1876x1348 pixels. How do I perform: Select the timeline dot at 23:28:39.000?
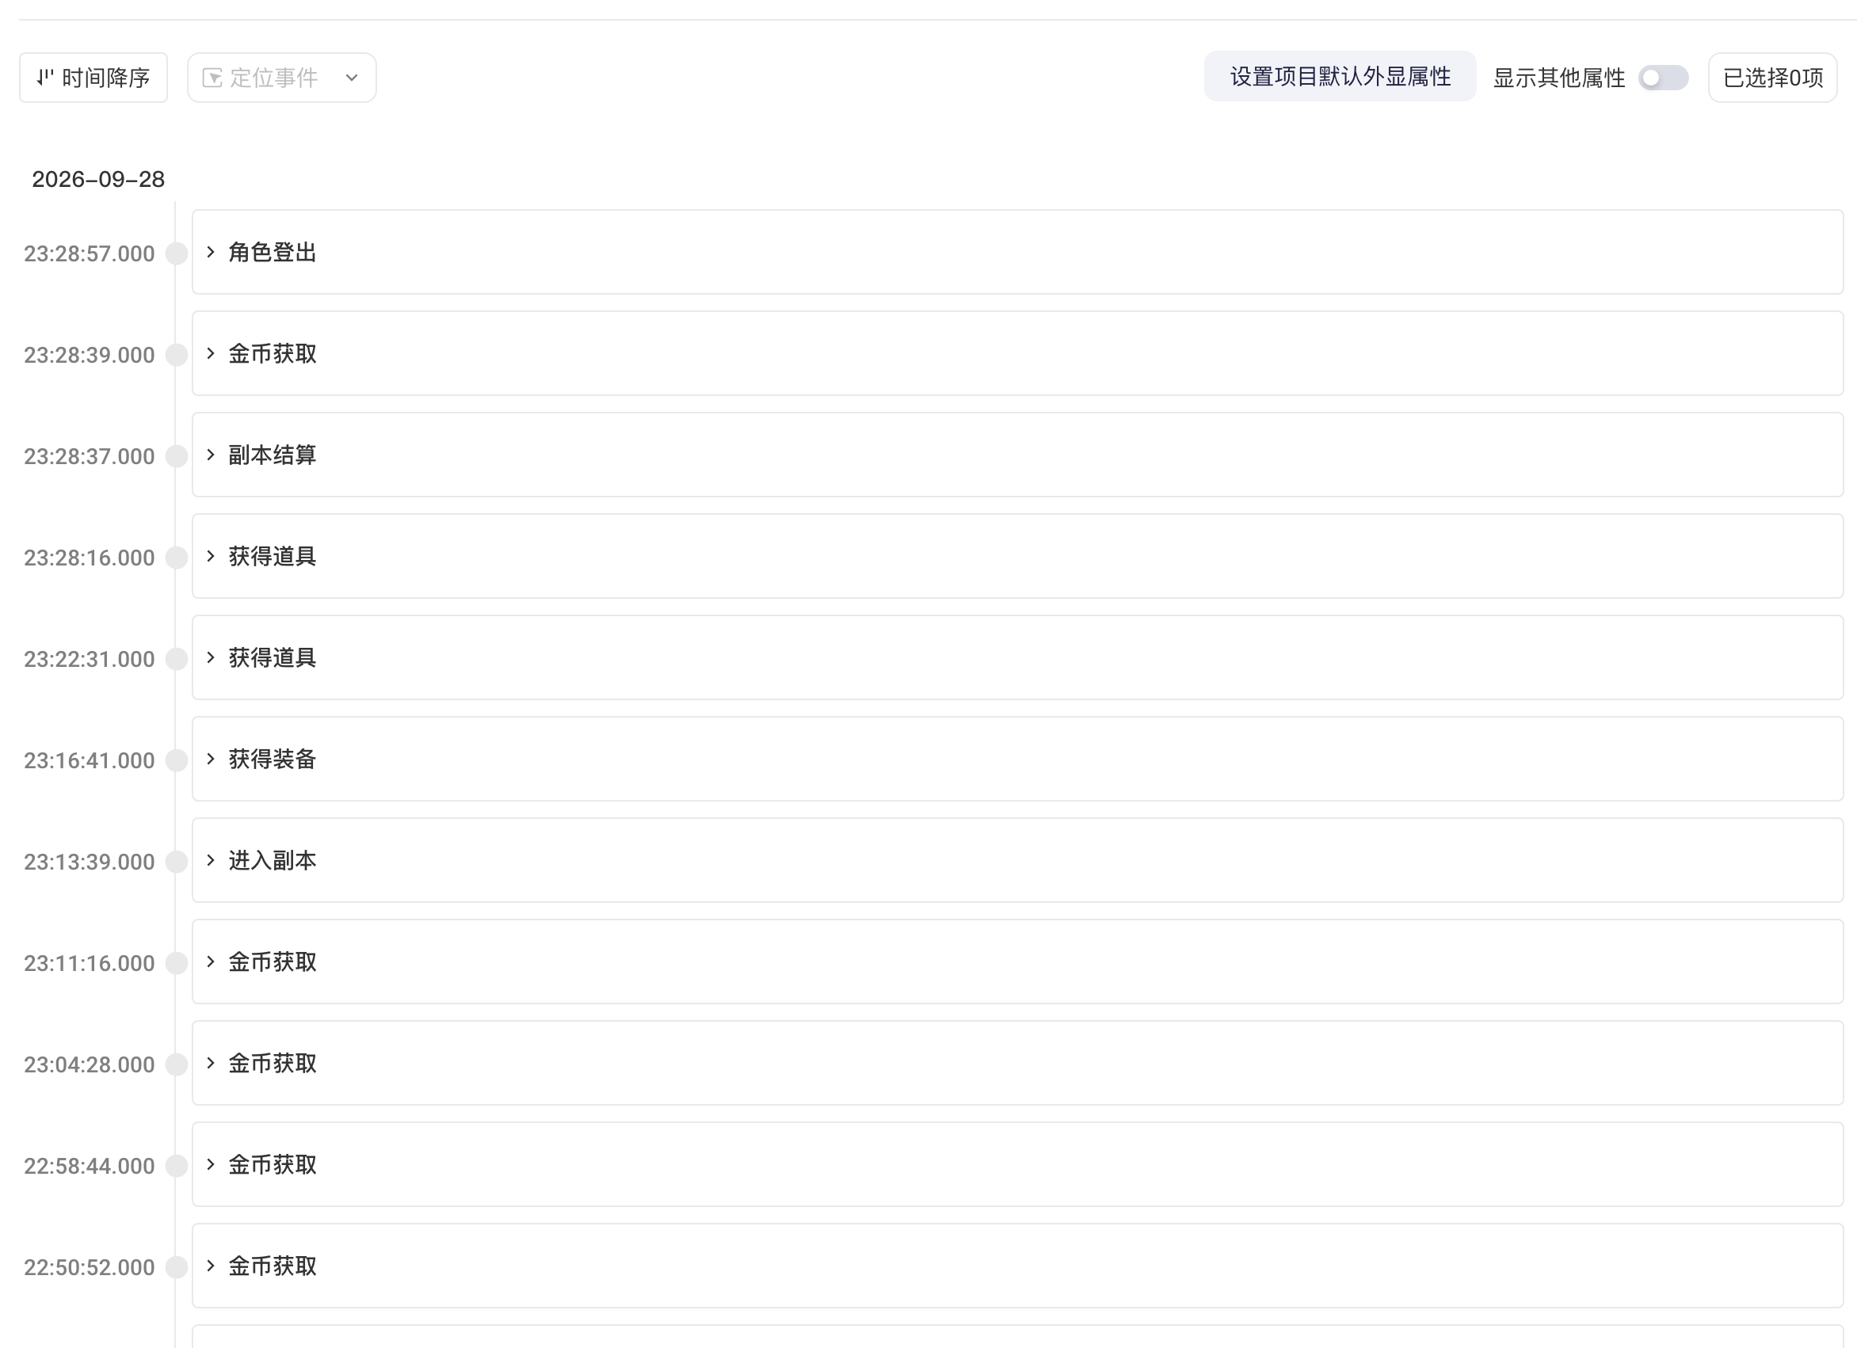point(176,355)
